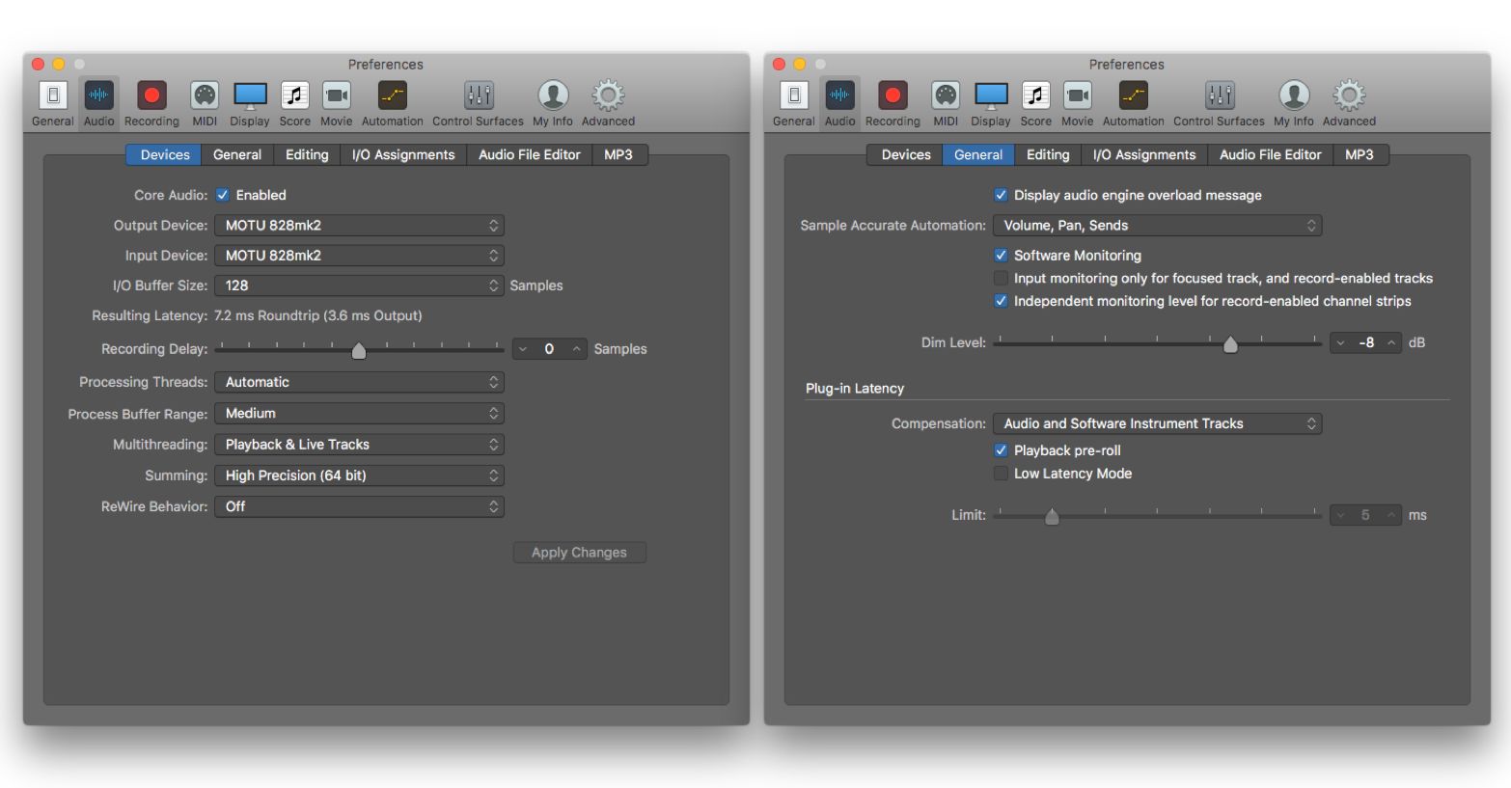Toggle Display audio engine overload message

click(x=1001, y=195)
